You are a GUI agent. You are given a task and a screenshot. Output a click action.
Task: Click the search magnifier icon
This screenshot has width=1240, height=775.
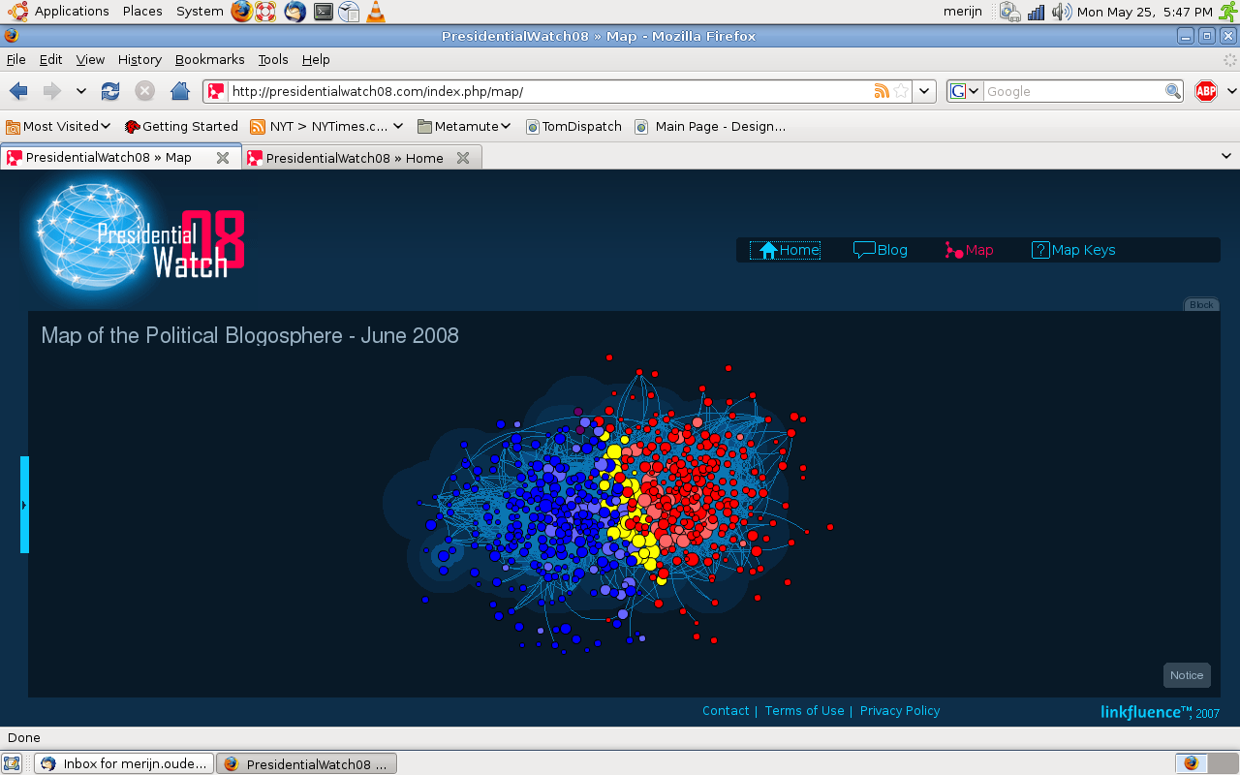click(1172, 91)
